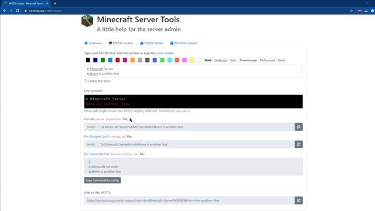Screen dimensions: 375x211
Task: Pick the dark green color swatch
Action: click(x=103, y=60)
